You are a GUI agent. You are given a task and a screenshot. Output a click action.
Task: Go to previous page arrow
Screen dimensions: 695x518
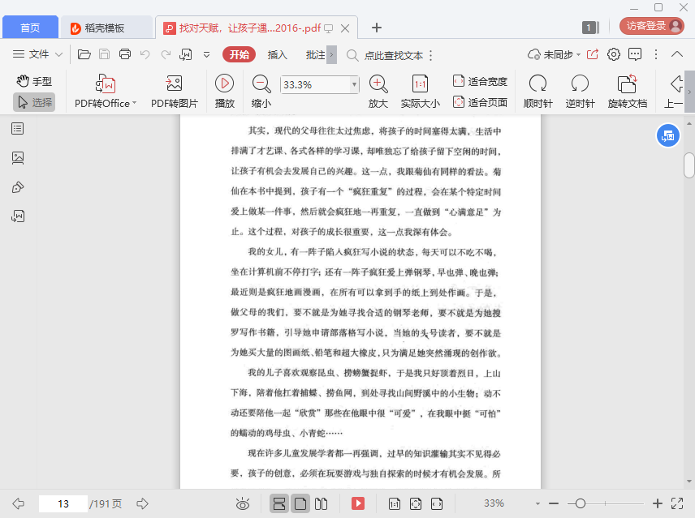(x=19, y=503)
